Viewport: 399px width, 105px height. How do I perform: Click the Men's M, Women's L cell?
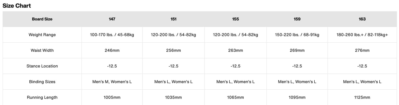click(112, 82)
